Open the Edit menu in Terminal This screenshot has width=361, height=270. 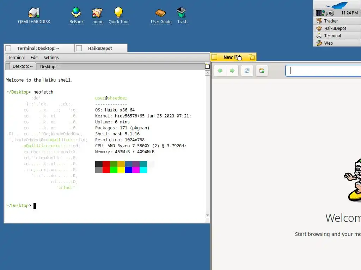click(34, 57)
